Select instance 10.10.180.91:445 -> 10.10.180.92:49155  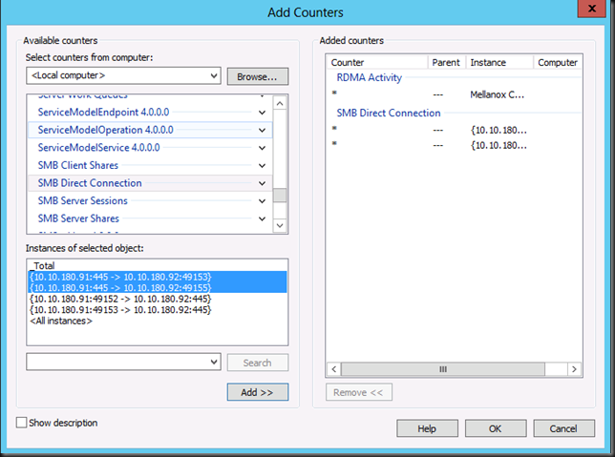(158, 288)
